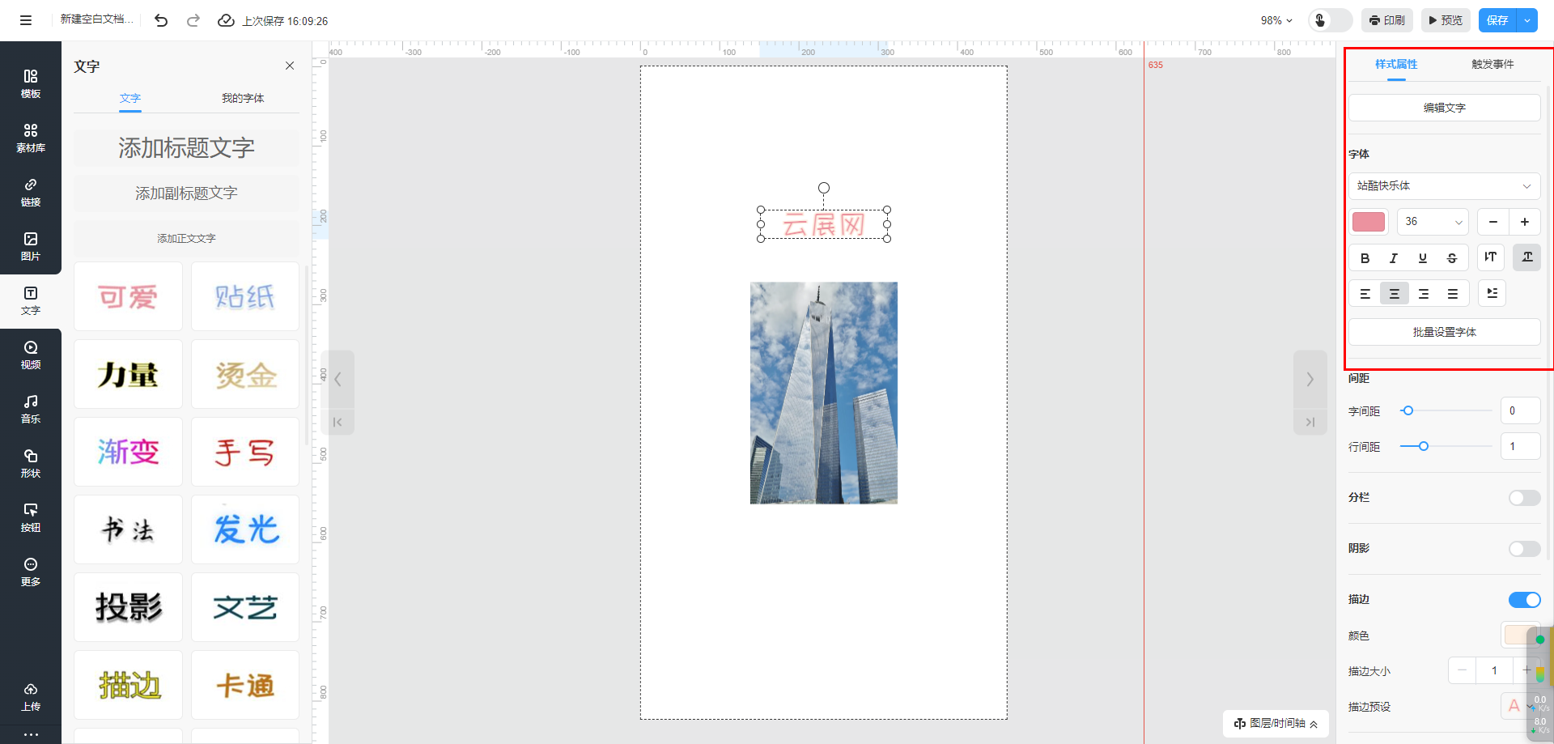The width and height of the screenshot is (1554, 744).
Task: Open the 98% zoom level dropdown
Action: pyautogui.click(x=1276, y=21)
